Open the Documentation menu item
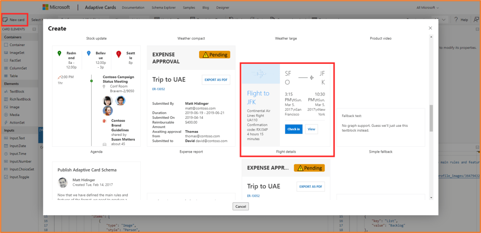Image resolution: width=481 pixels, height=233 pixels. point(134,8)
